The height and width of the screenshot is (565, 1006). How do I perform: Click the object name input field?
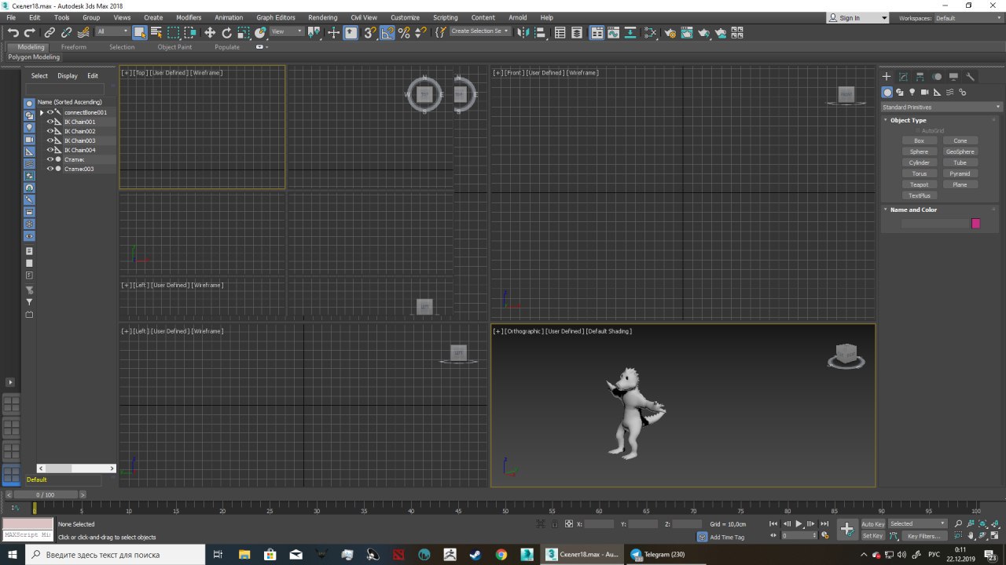pyautogui.click(x=935, y=224)
